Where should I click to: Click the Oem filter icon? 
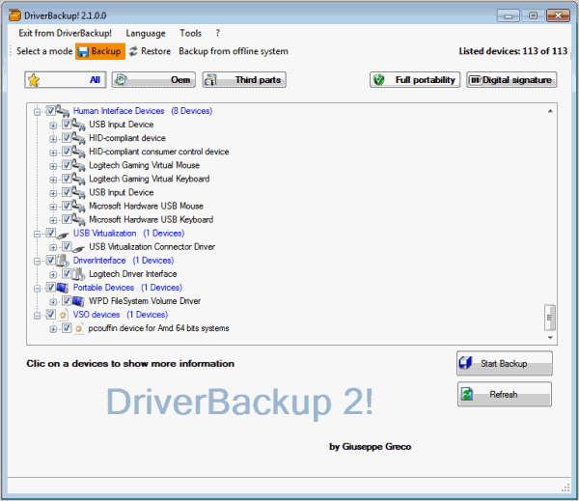pyautogui.click(x=121, y=80)
